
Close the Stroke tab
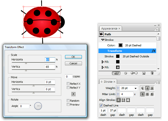[x=114, y=82]
